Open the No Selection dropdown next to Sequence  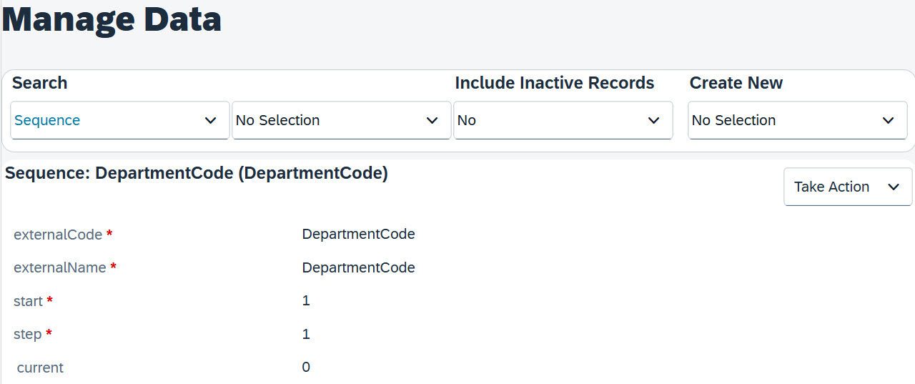(x=341, y=120)
